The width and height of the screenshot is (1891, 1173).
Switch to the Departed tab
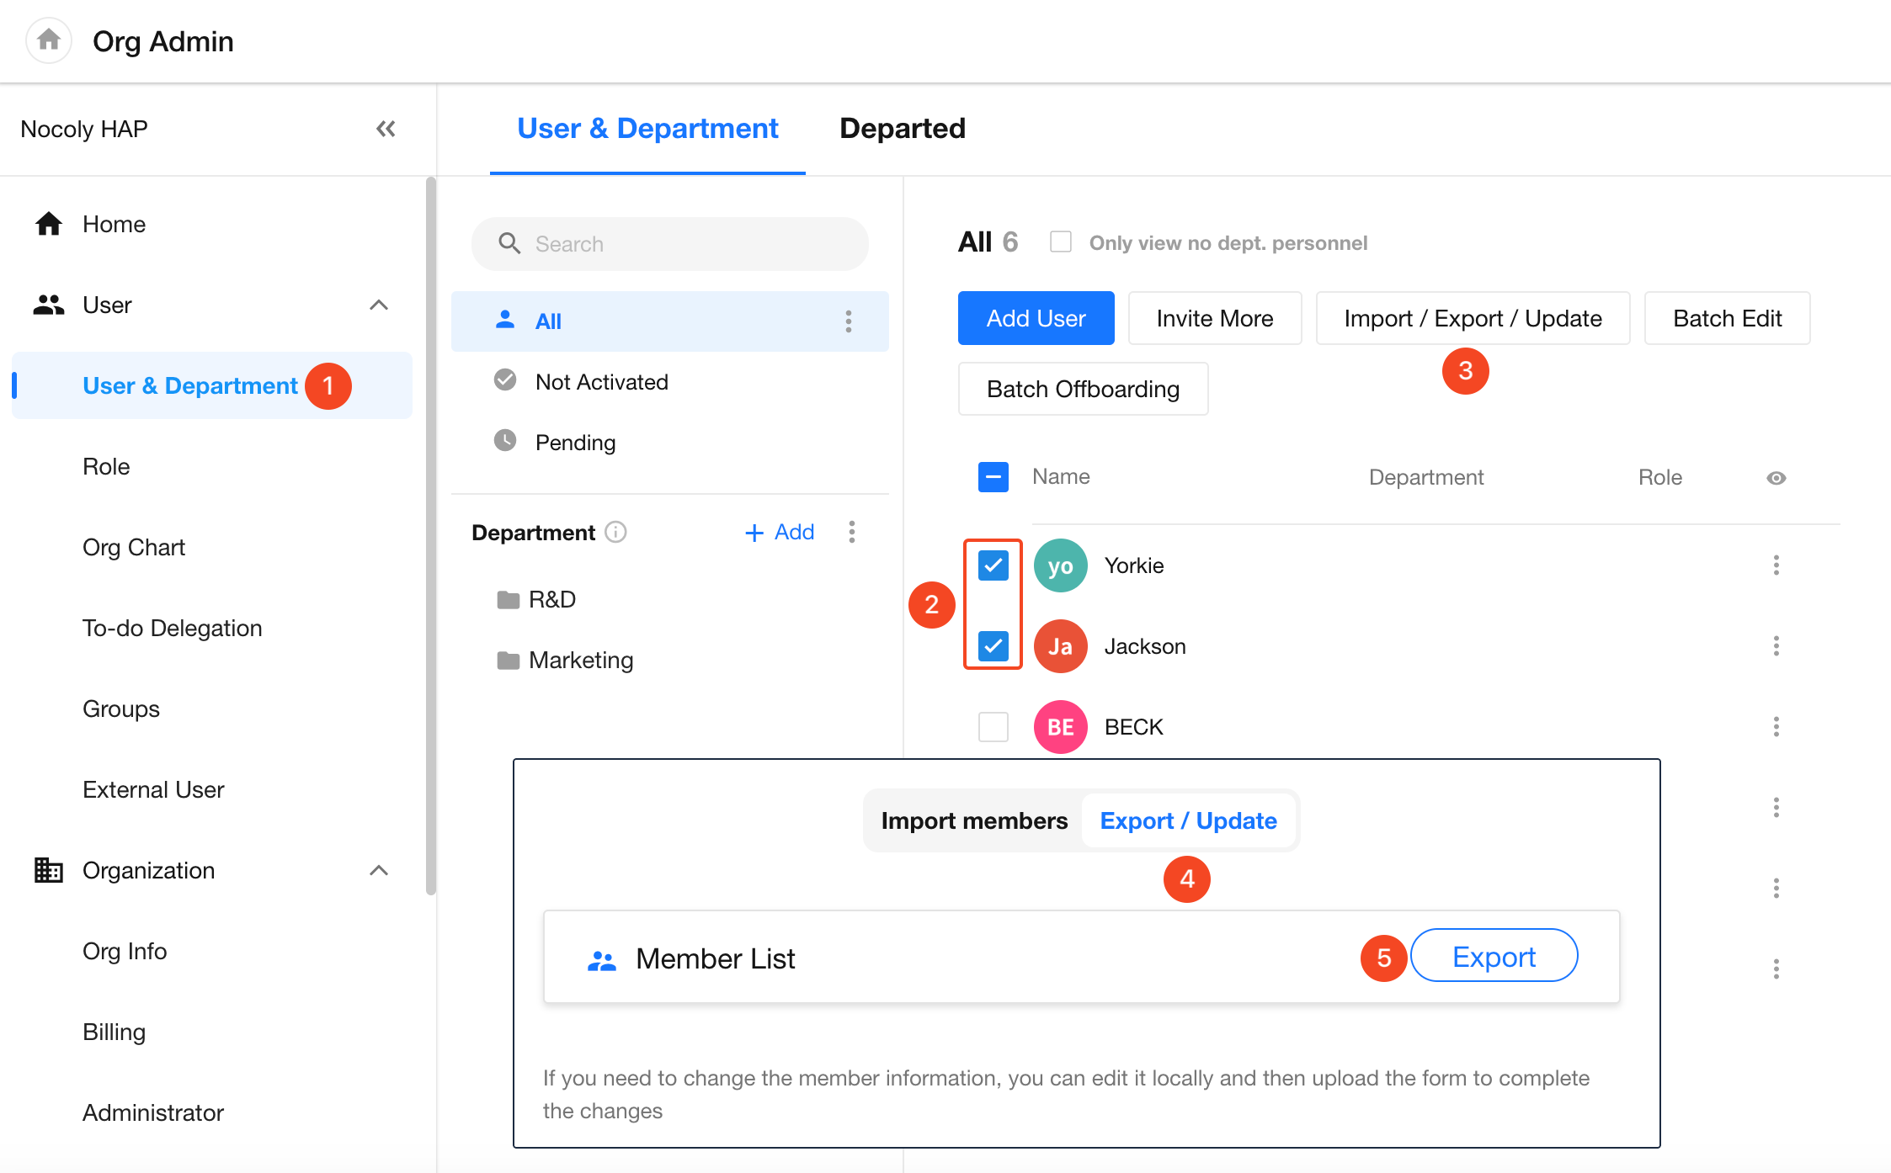point(902,129)
